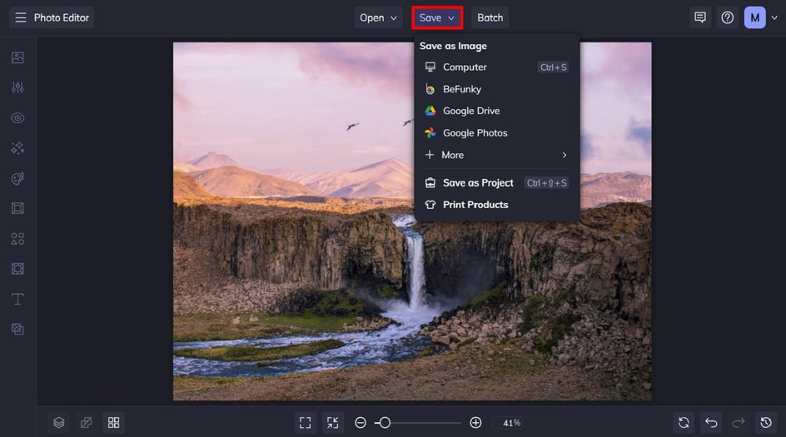The height and width of the screenshot is (437, 786).
Task: Save image to Computer
Action: (496, 67)
